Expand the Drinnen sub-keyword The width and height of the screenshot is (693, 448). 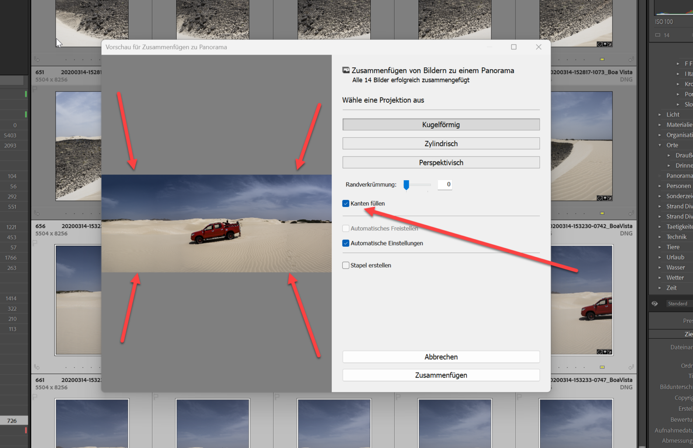point(669,165)
